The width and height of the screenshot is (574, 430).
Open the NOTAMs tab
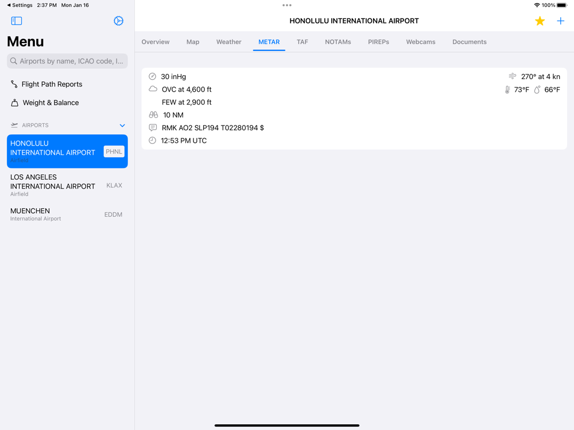coord(338,42)
